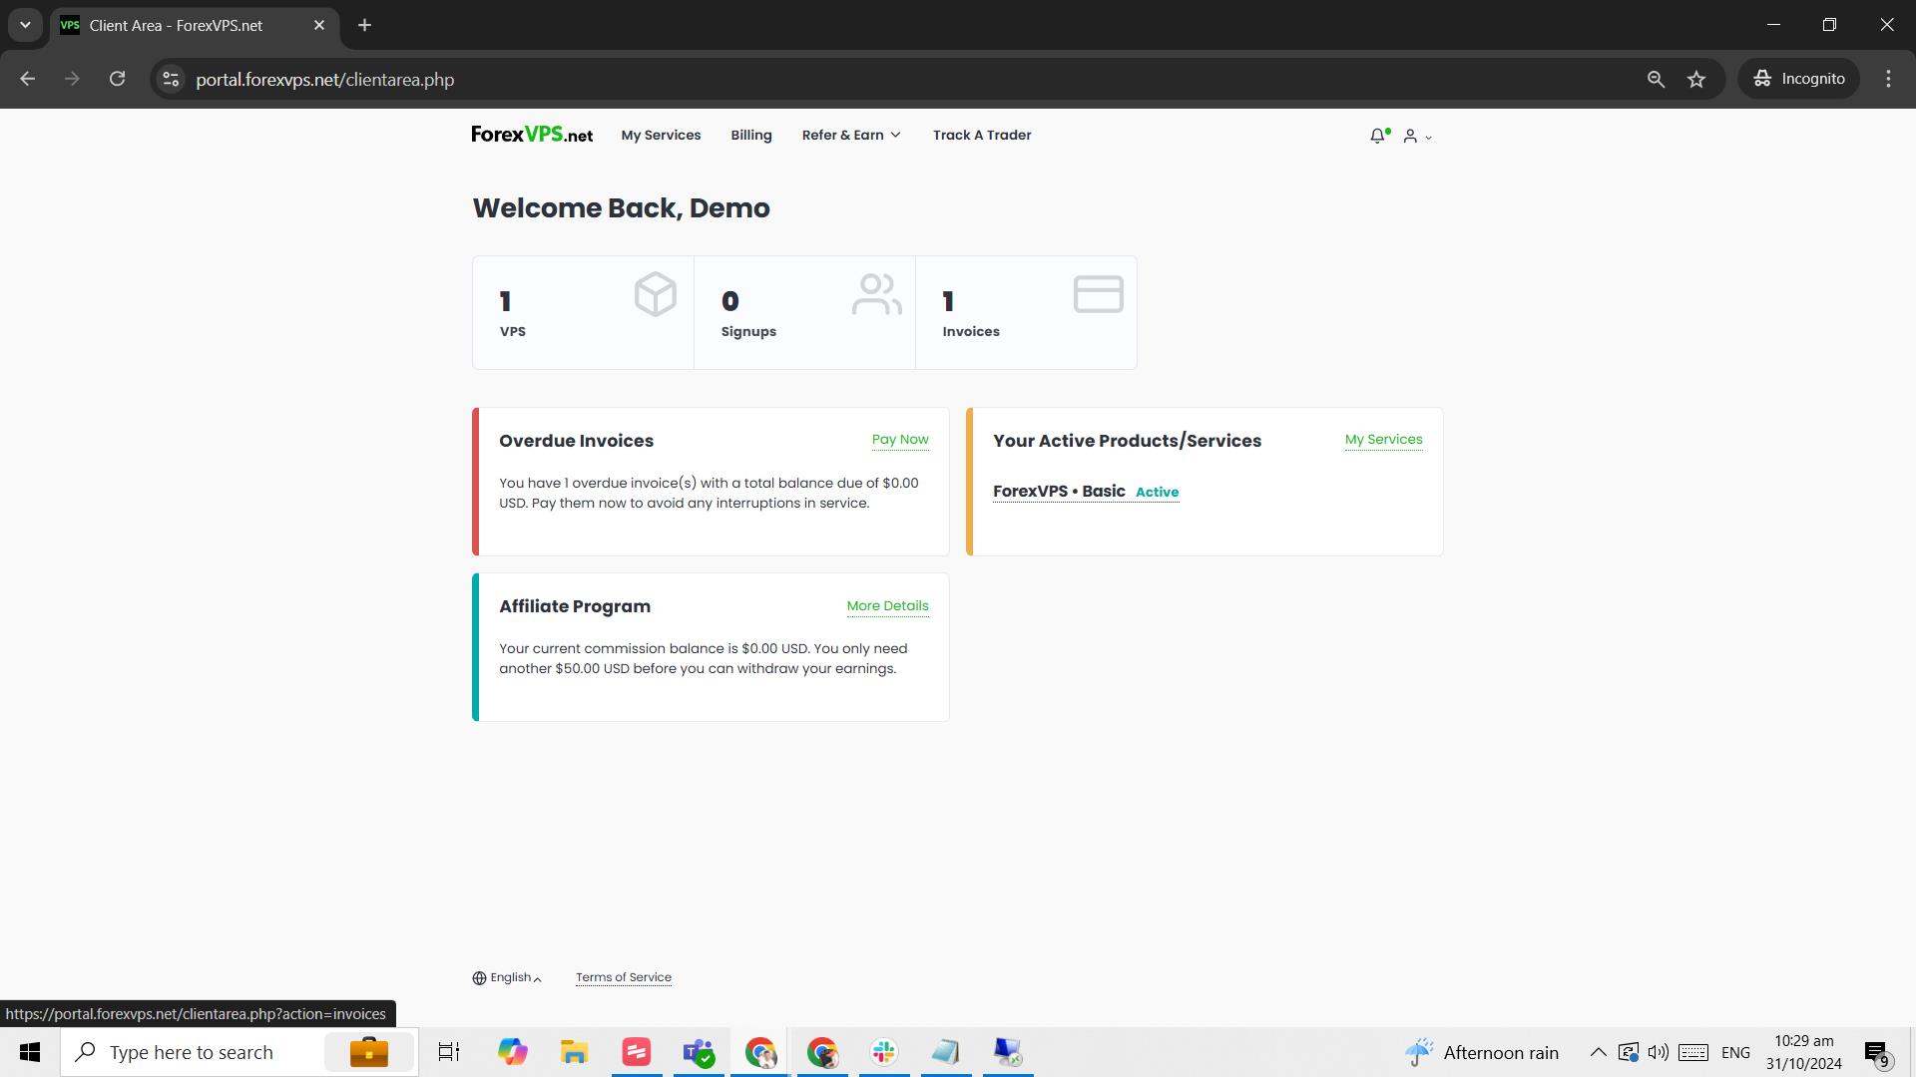Go back using browser back arrow
Screen dimensions: 1916x1077
(27, 79)
